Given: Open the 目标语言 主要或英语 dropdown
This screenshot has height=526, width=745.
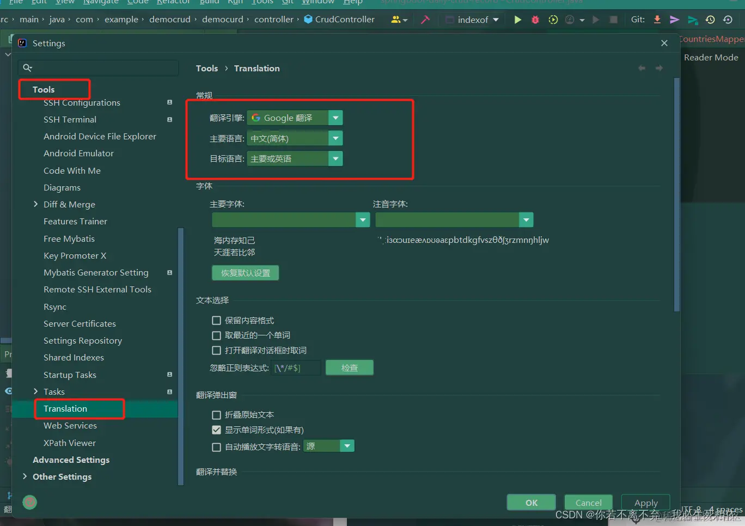Looking at the screenshot, I should click(x=295, y=158).
